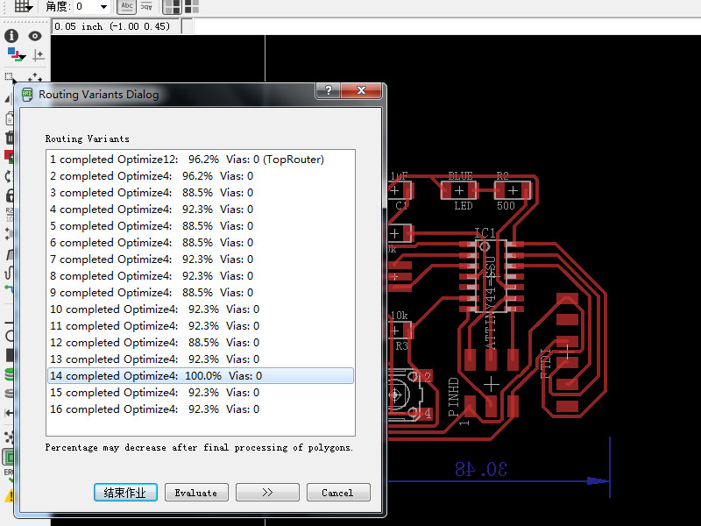Select the first text alignment grid icon
The image size is (701, 526).
coord(172,6)
